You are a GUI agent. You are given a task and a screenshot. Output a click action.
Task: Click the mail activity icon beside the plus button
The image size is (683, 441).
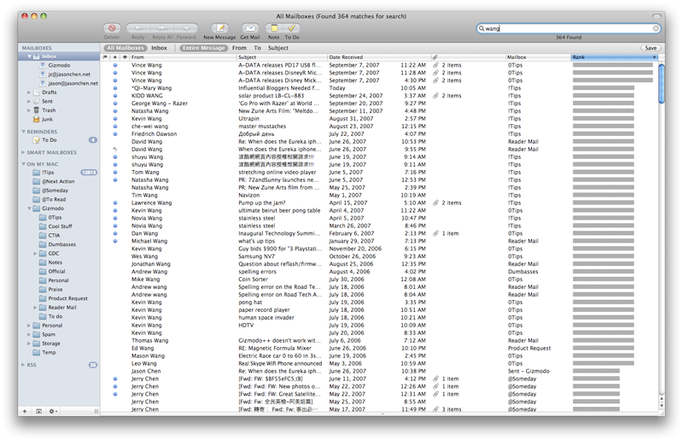[38, 411]
